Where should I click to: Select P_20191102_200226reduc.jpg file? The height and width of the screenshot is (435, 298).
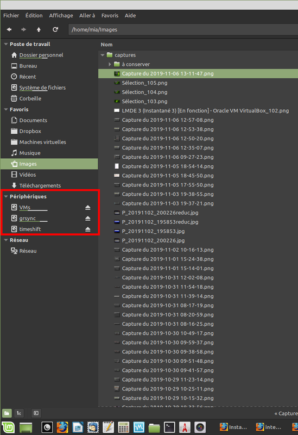click(160, 213)
